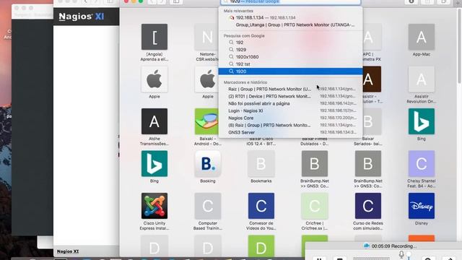
Task: Open the BrainBump.Net tile next to Bookmarks
Action: click(315, 164)
